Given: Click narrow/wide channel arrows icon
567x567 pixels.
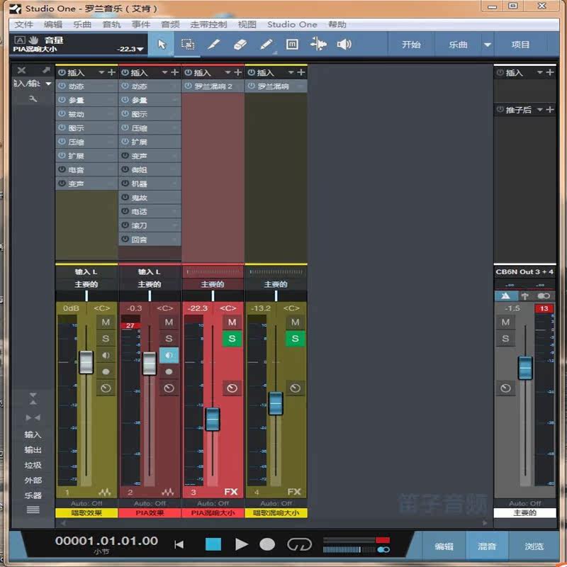Looking at the screenshot, I should (33, 417).
